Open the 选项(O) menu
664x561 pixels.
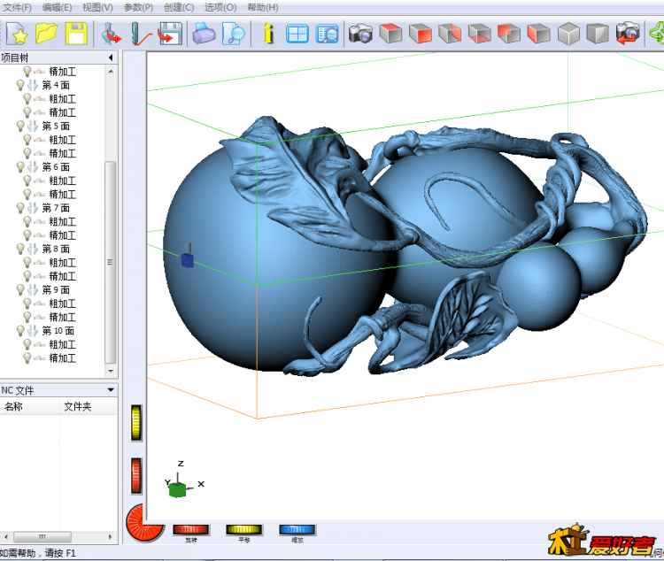click(220, 8)
